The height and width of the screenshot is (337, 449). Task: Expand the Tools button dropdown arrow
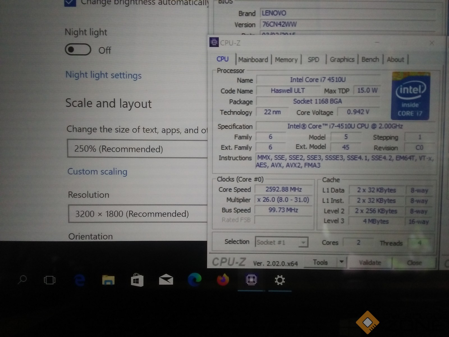click(342, 262)
